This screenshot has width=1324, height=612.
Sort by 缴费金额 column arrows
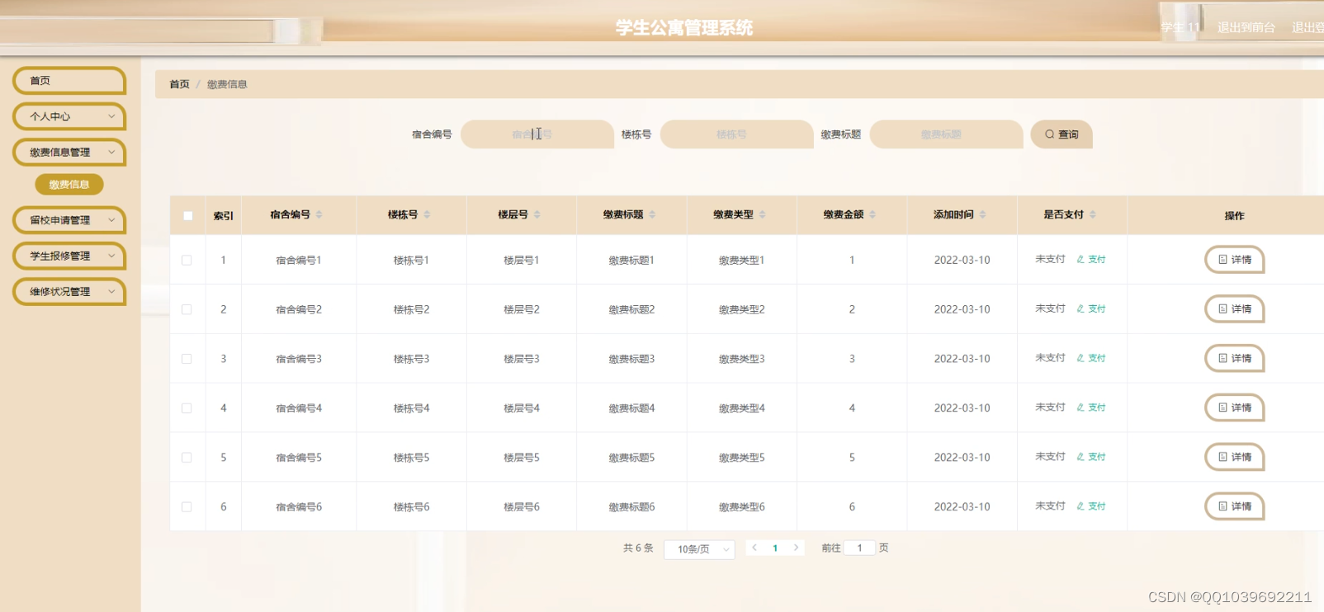pos(872,214)
